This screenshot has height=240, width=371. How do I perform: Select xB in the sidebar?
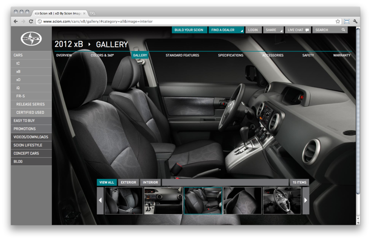coord(31,71)
